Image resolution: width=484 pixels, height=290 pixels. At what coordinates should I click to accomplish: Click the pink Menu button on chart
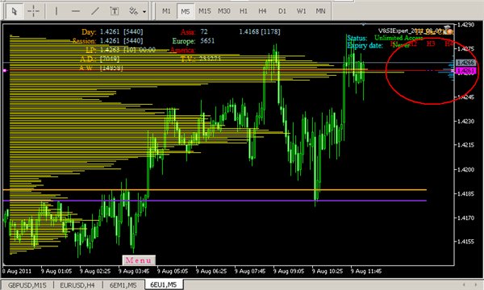139,260
